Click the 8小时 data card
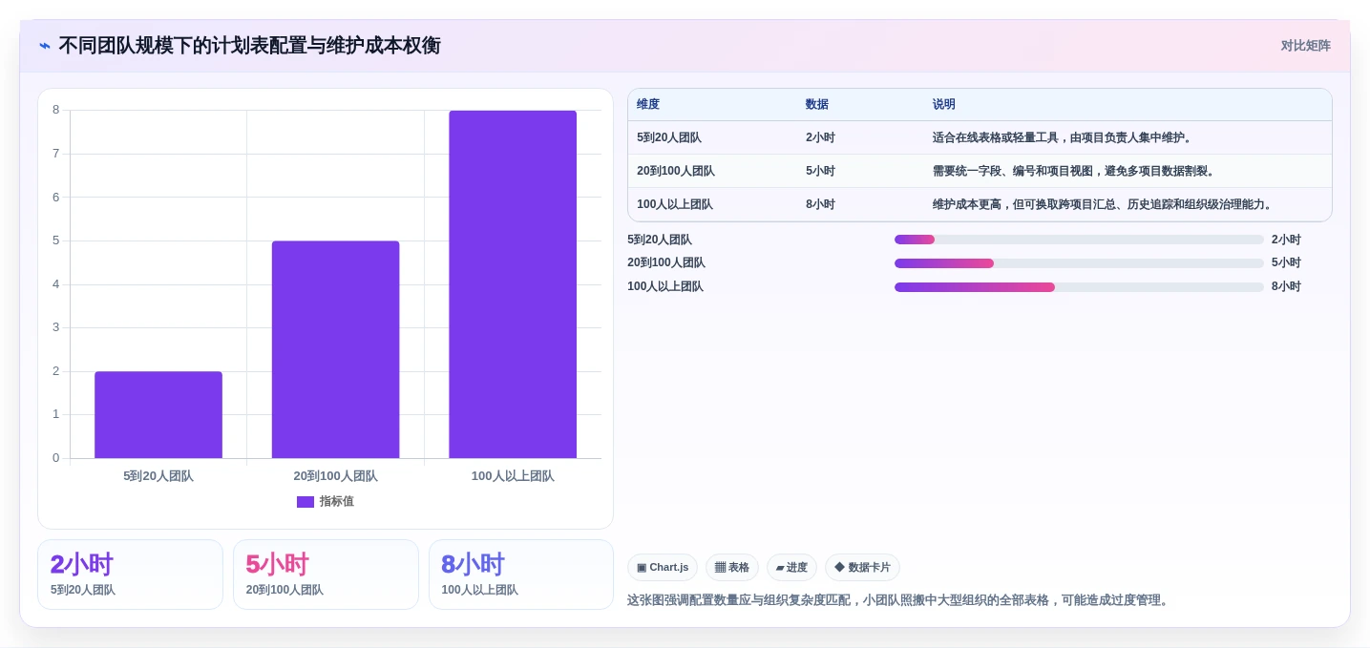This screenshot has height=648, width=1370. 521,575
